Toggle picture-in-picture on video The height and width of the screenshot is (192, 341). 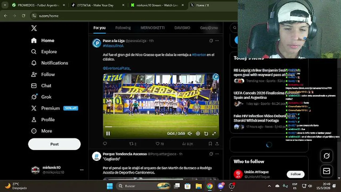coord(206,134)
